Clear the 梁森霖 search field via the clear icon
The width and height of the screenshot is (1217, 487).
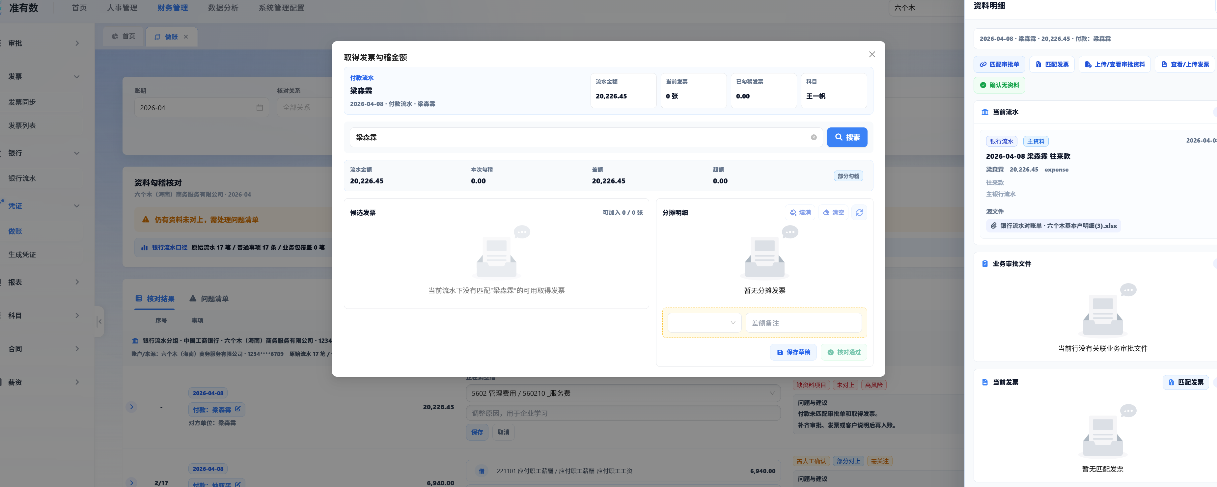coord(814,137)
